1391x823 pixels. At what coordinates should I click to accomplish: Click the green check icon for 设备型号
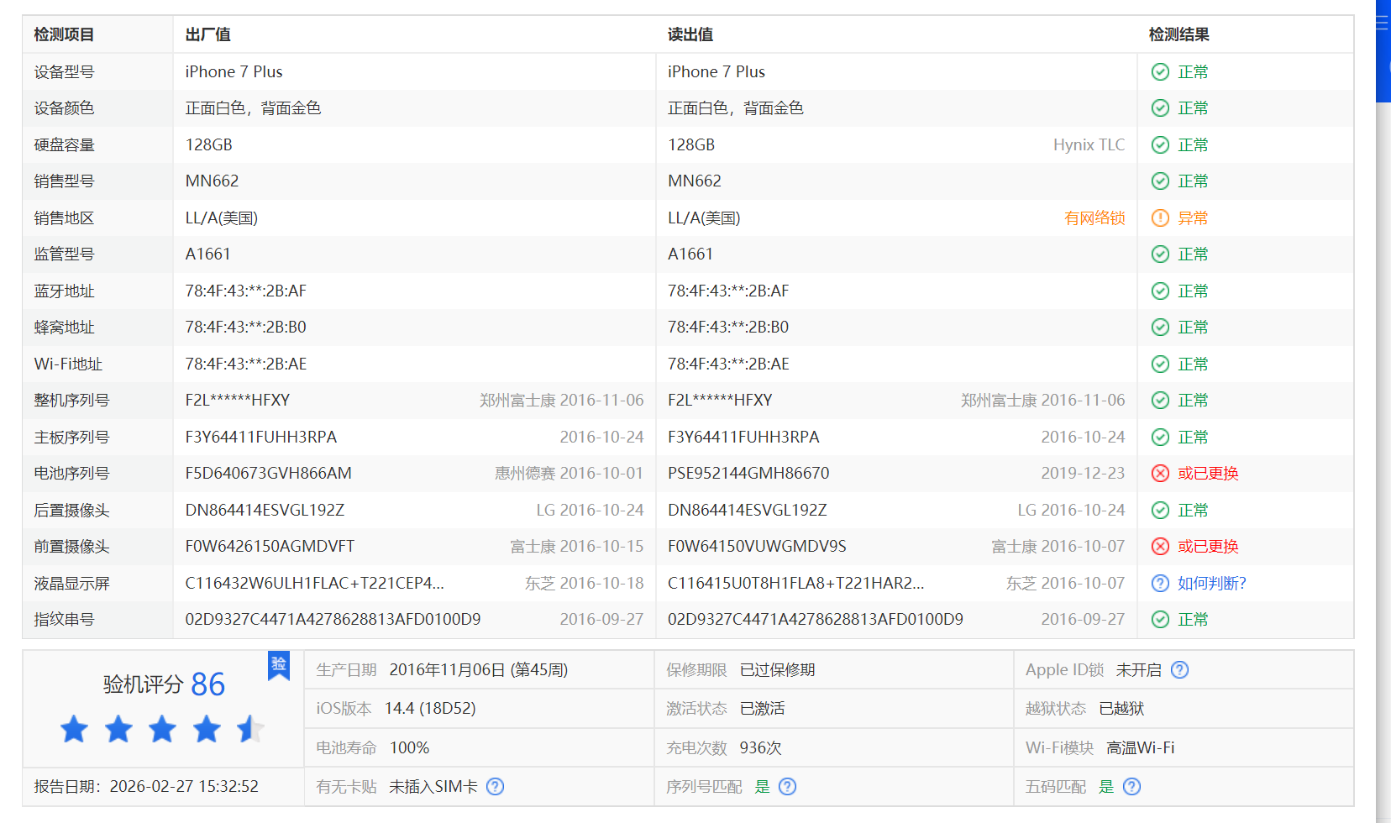1160,72
